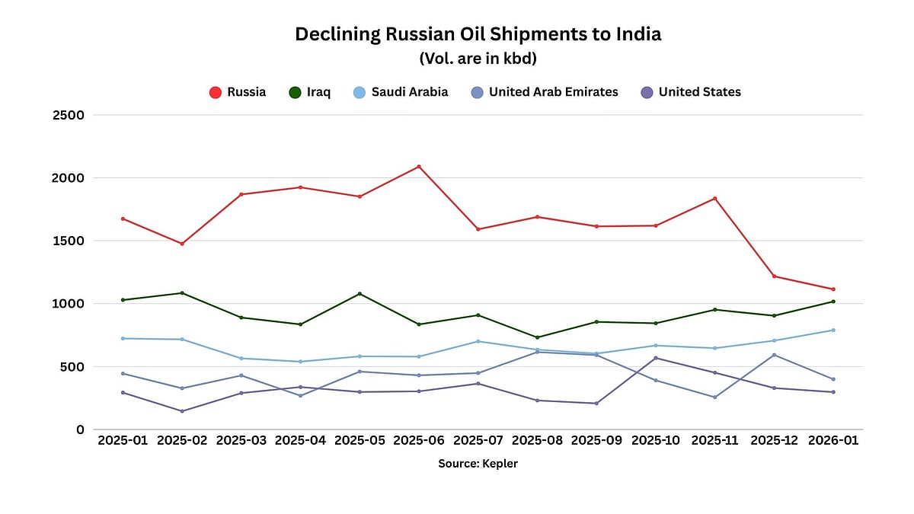Viewport: 914px width, 514px height.
Task: Click Saudi Arabia's data point at 2026-01
Action: click(x=833, y=330)
